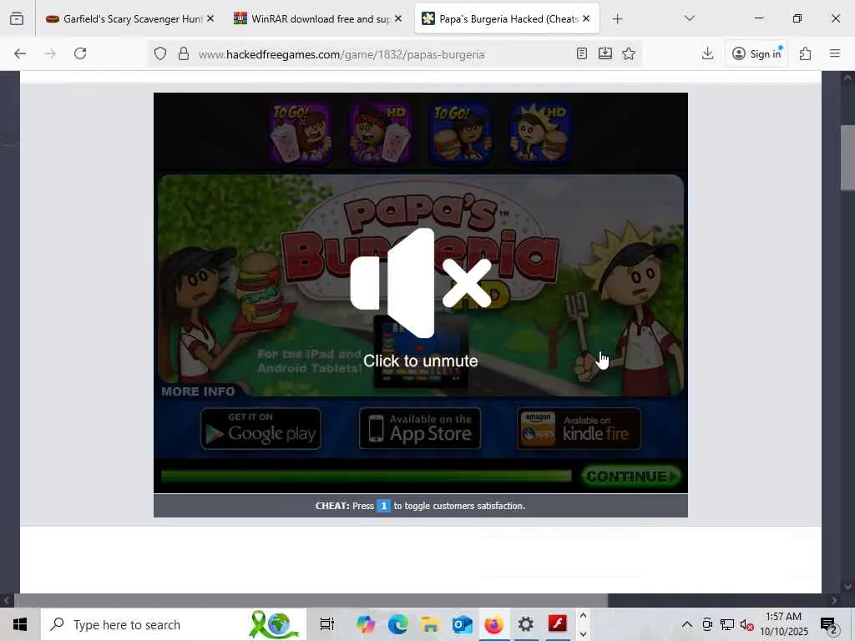Image resolution: width=855 pixels, height=641 pixels.
Task: Click the horizontal scrollbar thumb
Action: click(311, 601)
